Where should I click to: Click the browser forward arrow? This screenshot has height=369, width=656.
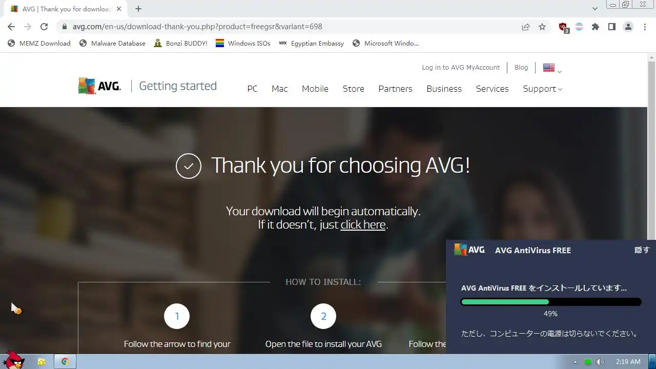tap(28, 27)
